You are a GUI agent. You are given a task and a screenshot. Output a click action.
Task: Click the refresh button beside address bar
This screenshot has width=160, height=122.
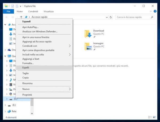click(x=111, y=17)
